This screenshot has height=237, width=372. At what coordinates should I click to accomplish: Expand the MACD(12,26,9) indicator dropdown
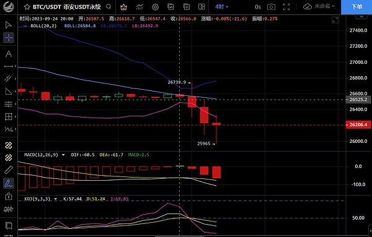coord(63,155)
